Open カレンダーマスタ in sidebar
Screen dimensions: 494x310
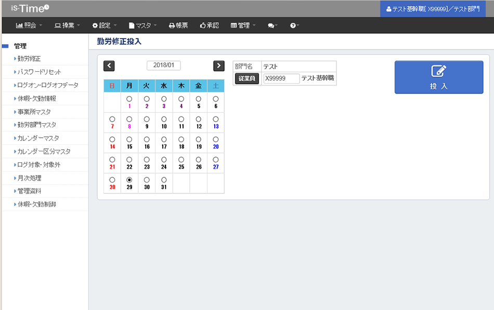[38, 138]
